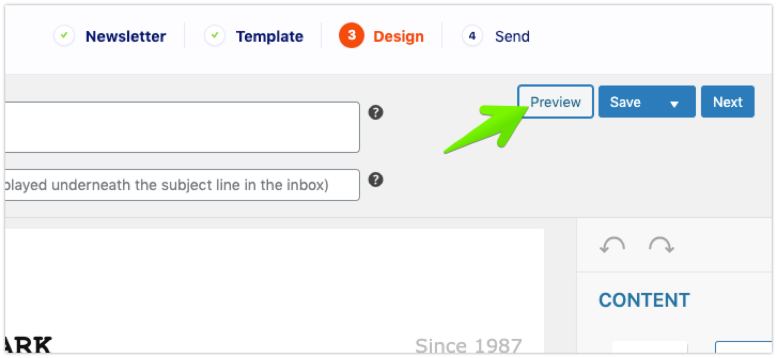Preview the newsletter

[555, 102]
